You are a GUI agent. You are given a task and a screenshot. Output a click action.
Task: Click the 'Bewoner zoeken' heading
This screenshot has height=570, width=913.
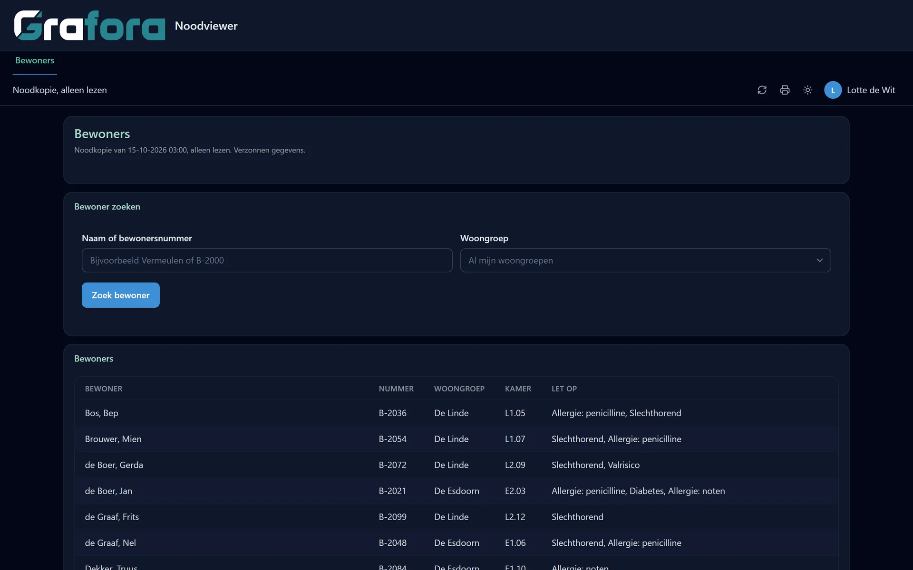(107, 207)
